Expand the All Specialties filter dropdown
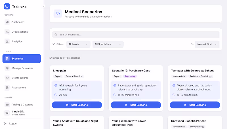 [x=108, y=44]
